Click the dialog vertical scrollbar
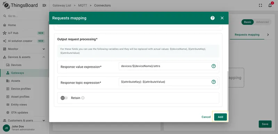The image size is (278, 134). tap(228, 91)
